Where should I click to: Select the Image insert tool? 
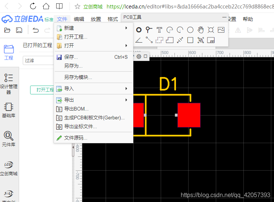point(221,30)
